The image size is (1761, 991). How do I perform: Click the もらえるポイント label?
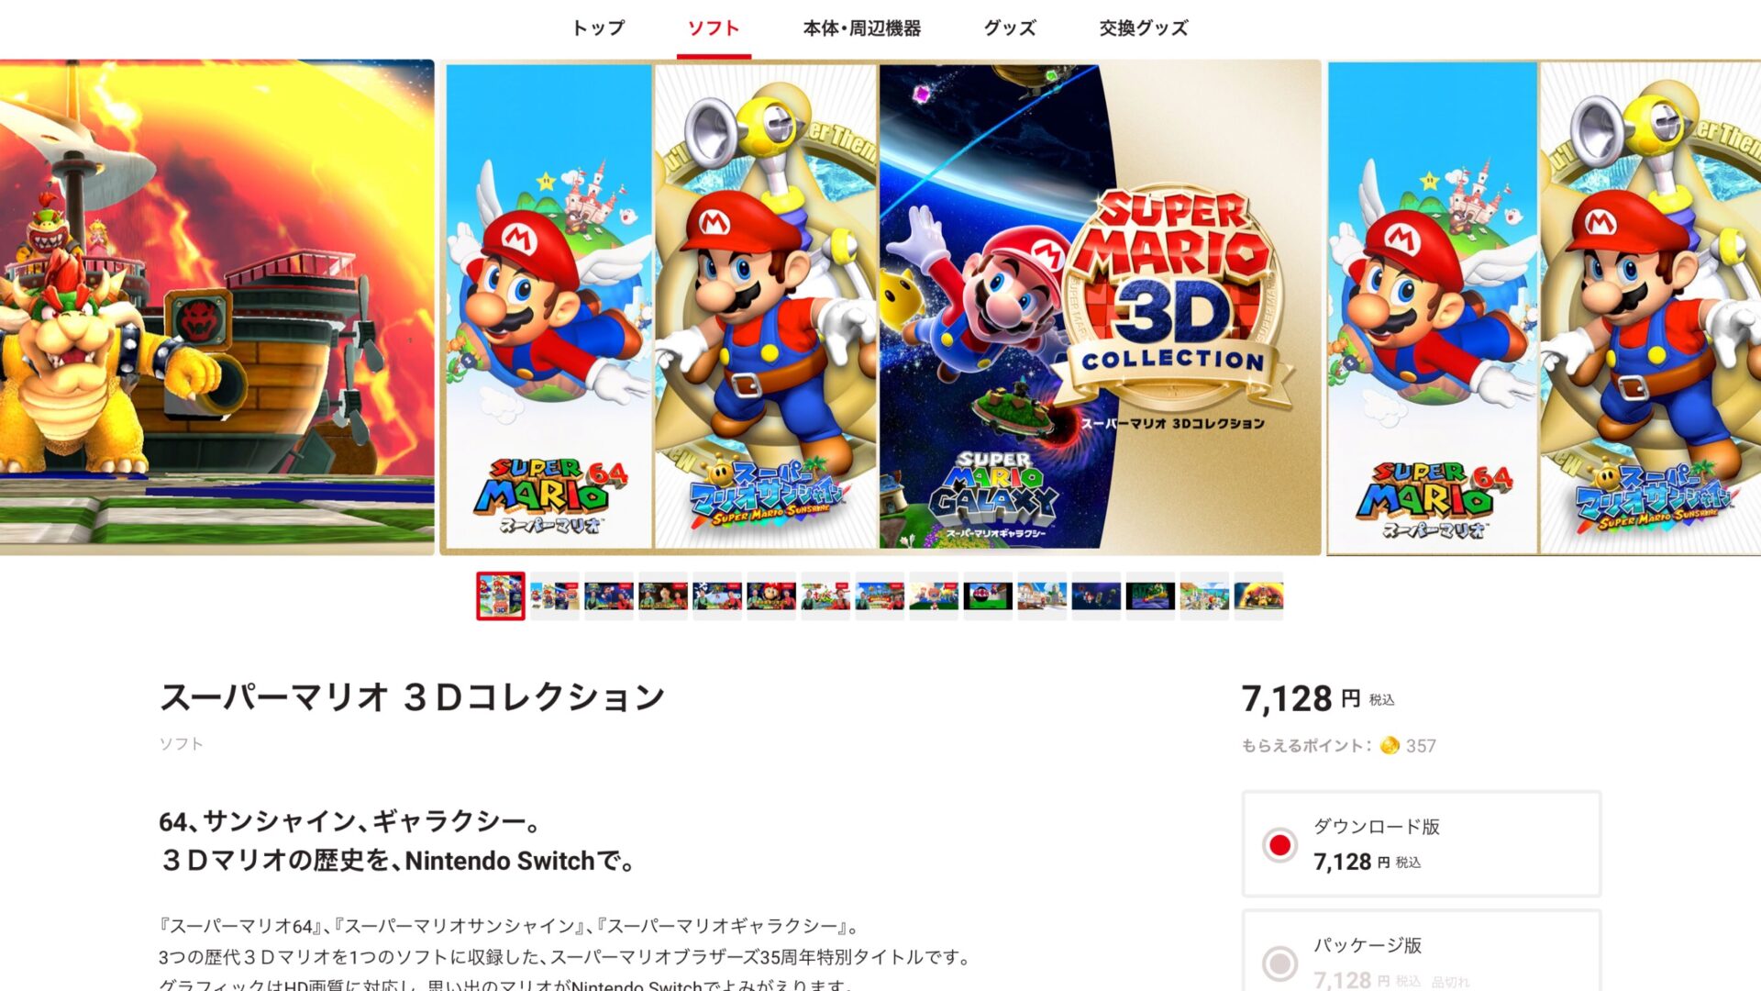click(x=1306, y=746)
